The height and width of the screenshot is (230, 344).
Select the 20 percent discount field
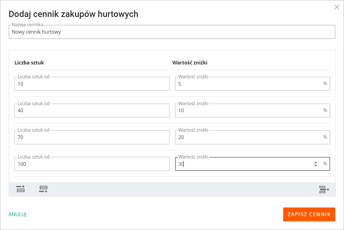247,138
